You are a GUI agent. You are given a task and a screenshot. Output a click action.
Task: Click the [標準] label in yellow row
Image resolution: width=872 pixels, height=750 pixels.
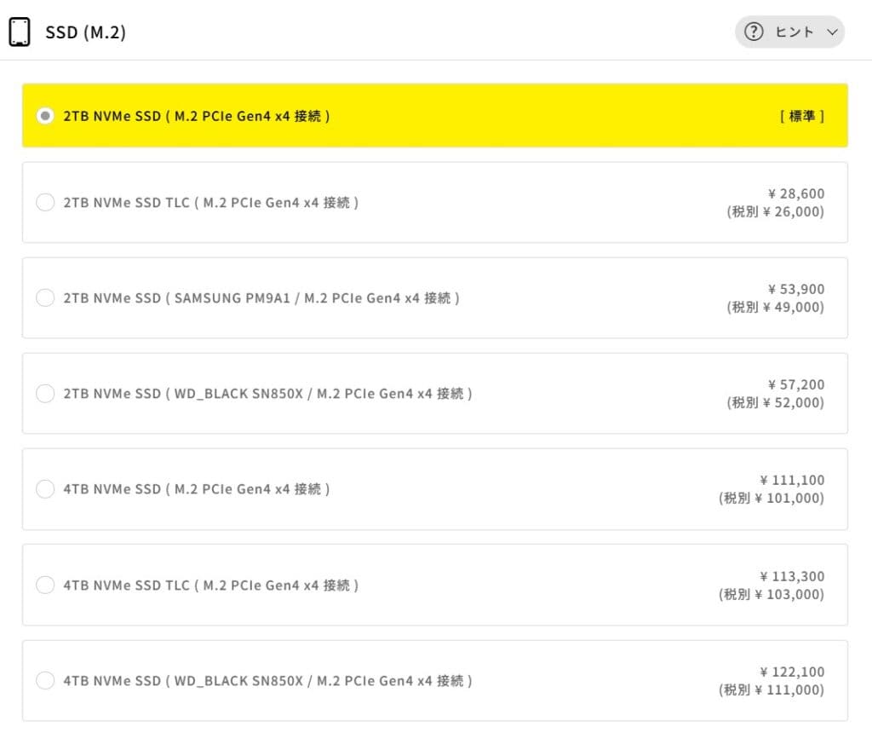point(801,116)
